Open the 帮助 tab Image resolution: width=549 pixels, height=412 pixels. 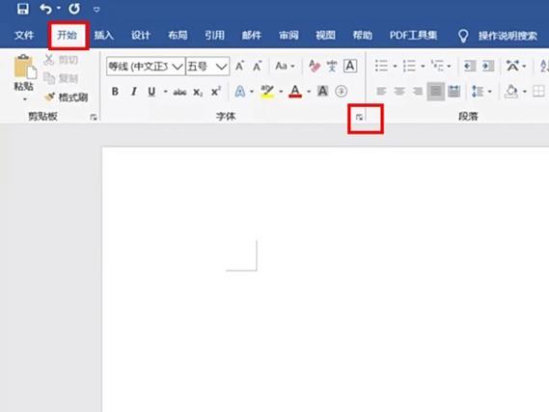pyautogui.click(x=363, y=36)
